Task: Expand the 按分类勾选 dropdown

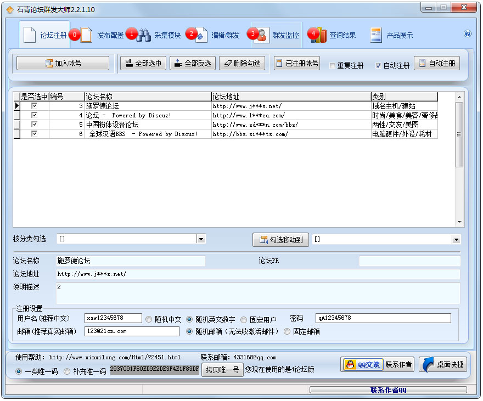Action: [x=201, y=239]
